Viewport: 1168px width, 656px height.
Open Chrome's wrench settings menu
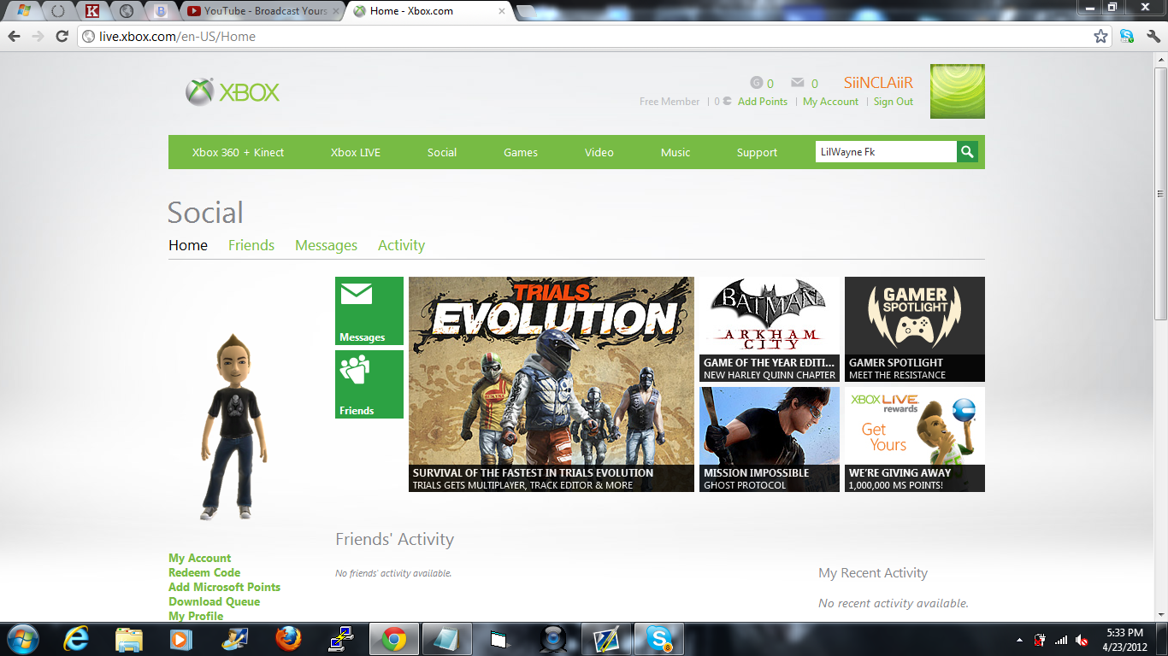pos(1153,37)
